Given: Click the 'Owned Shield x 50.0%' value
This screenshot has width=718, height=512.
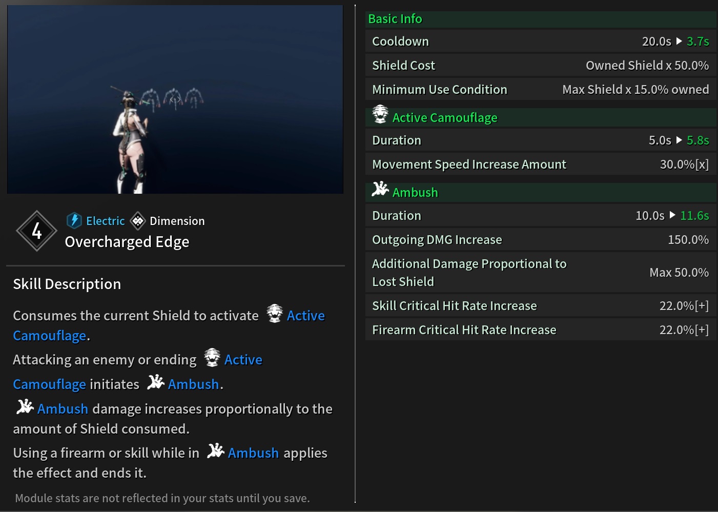Looking at the screenshot, I should [x=647, y=66].
